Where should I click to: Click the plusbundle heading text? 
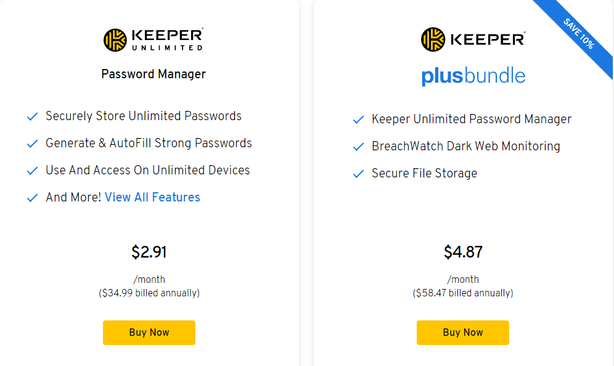click(473, 76)
